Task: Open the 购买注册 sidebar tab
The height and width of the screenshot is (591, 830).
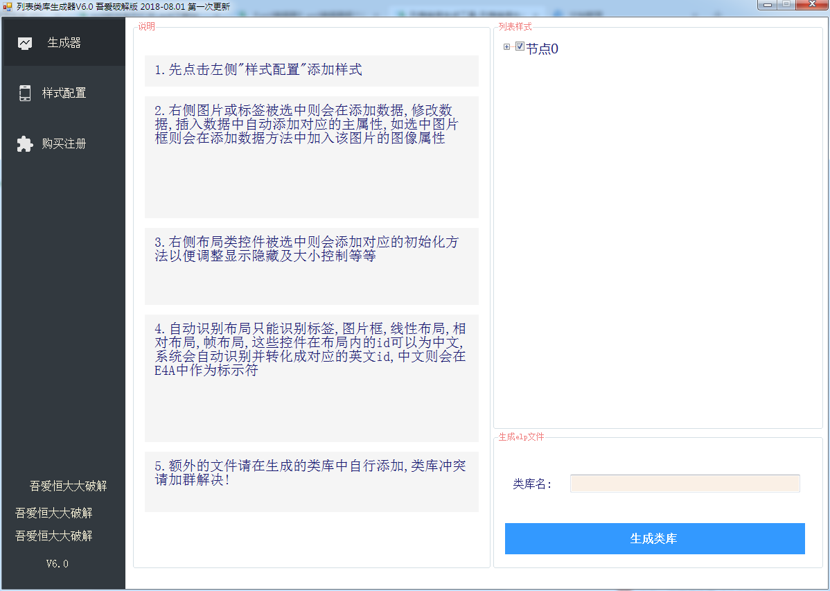Action: pyautogui.click(x=64, y=143)
